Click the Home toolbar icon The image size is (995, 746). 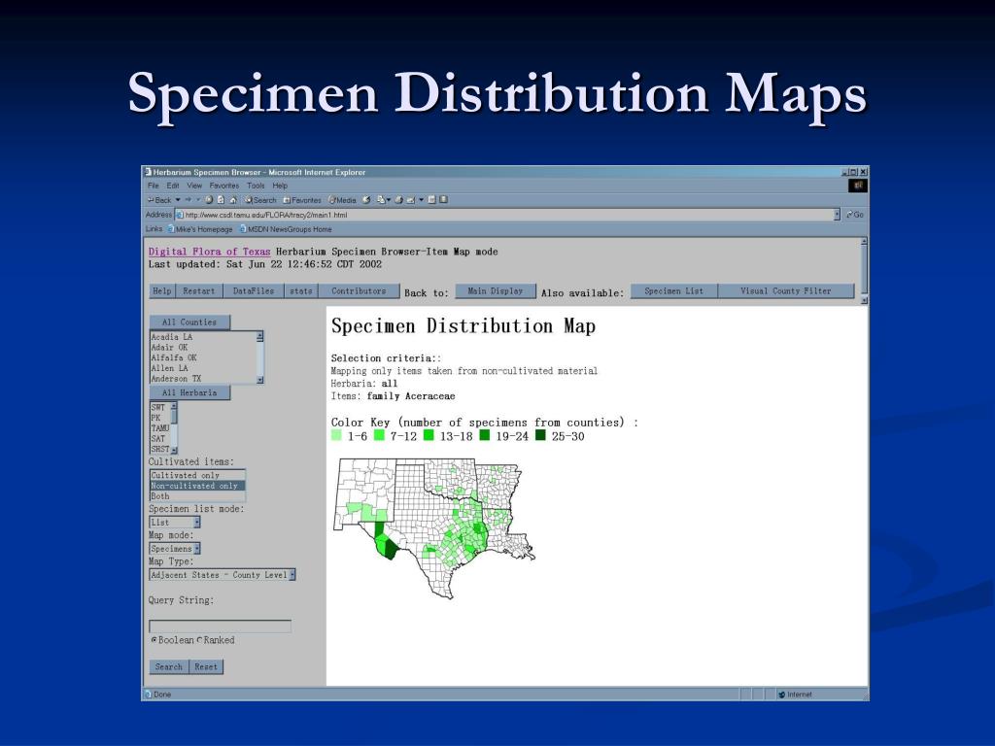(x=233, y=200)
